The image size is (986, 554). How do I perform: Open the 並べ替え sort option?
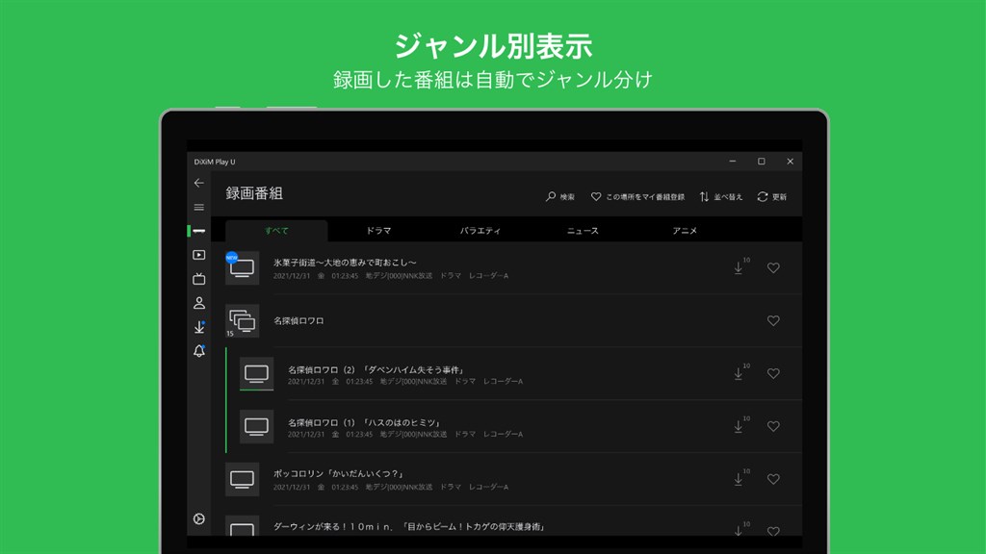tap(720, 196)
